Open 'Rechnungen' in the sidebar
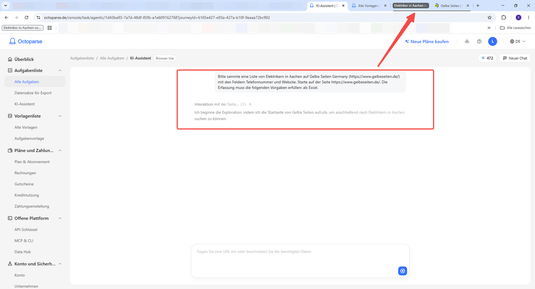Viewport: 535px width, 289px height. point(25,173)
